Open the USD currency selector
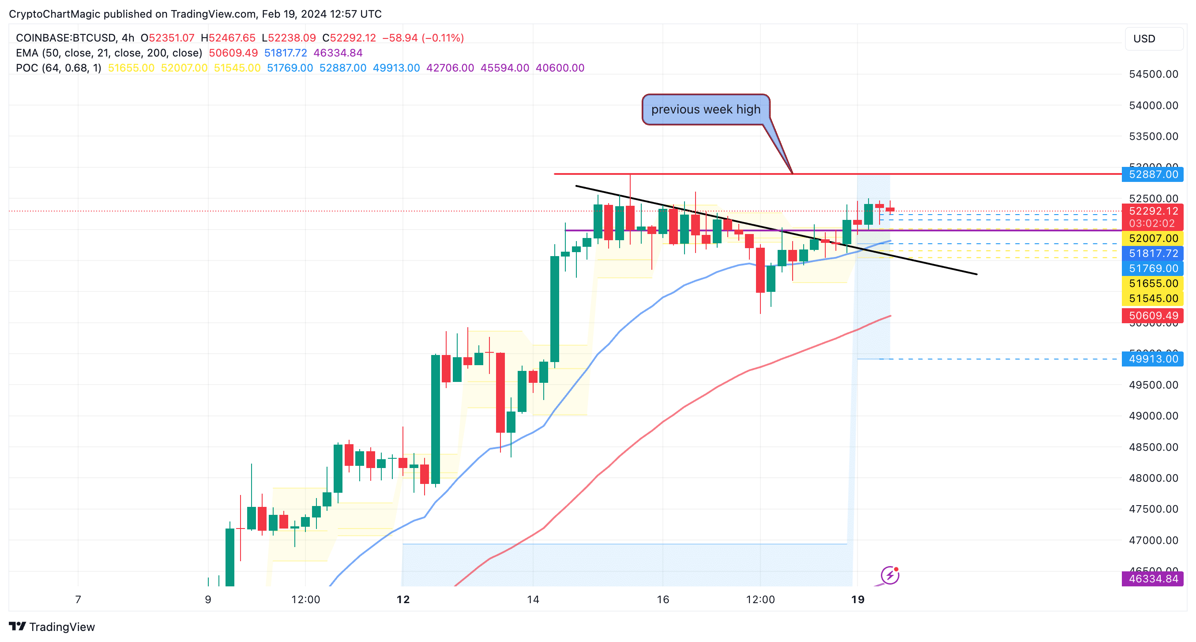Screen dimensions: 1196x642 tap(1154, 38)
